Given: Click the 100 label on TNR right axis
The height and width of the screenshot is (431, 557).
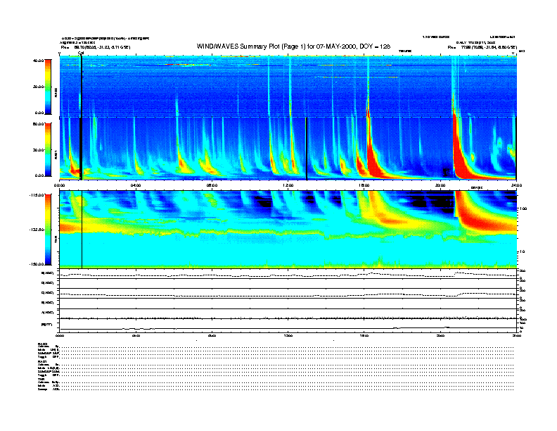Looking at the screenshot, I should coord(523,208).
